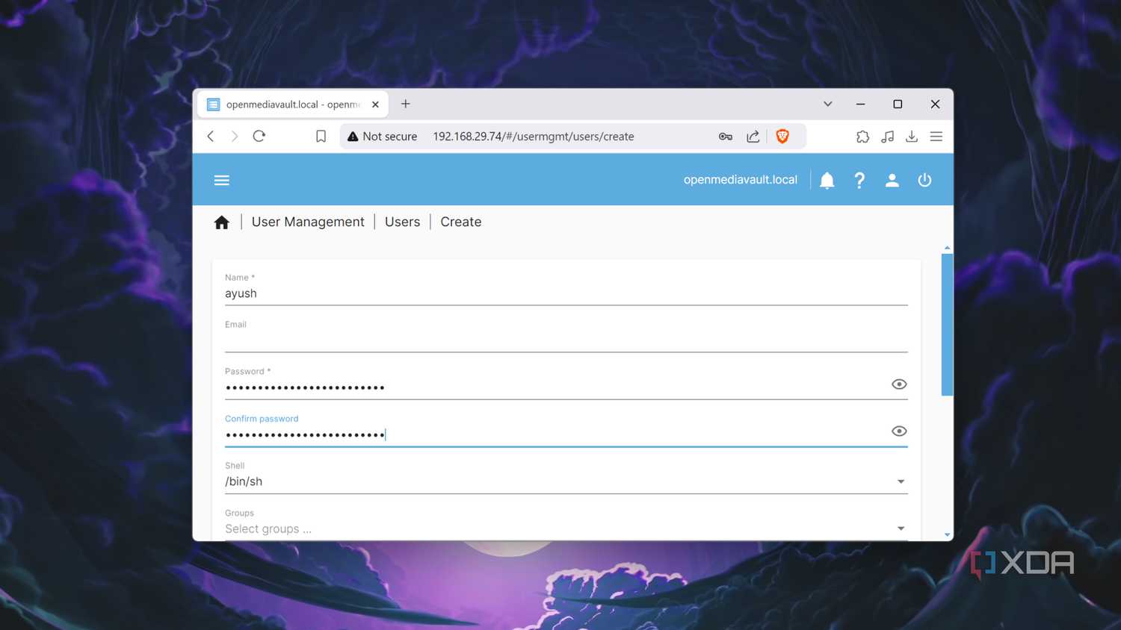
Task: Close the openmediavault.local tab
Action: pos(375,105)
